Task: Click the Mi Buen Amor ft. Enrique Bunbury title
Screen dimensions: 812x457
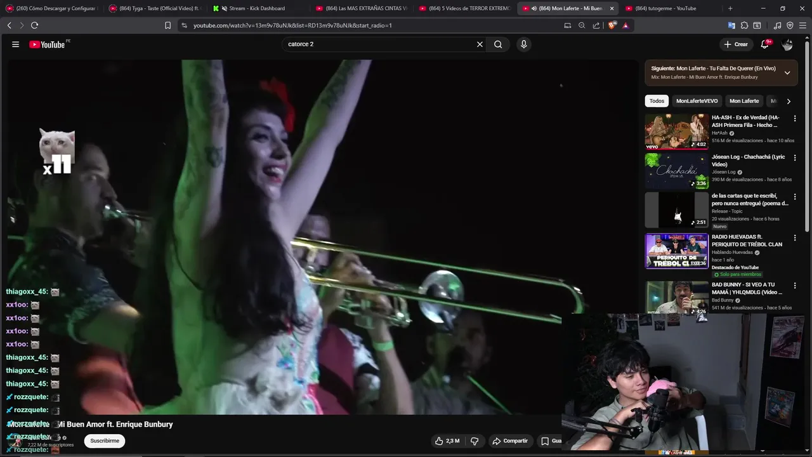Action: click(x=115, y=424)
